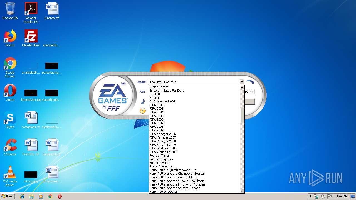Open Opera from the taskbar

coord(60,196)
